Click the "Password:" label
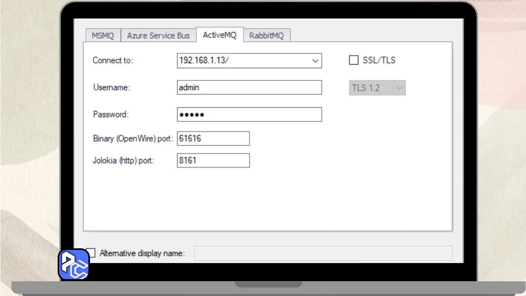The image size is (526, 296). [x=111, y=115]
